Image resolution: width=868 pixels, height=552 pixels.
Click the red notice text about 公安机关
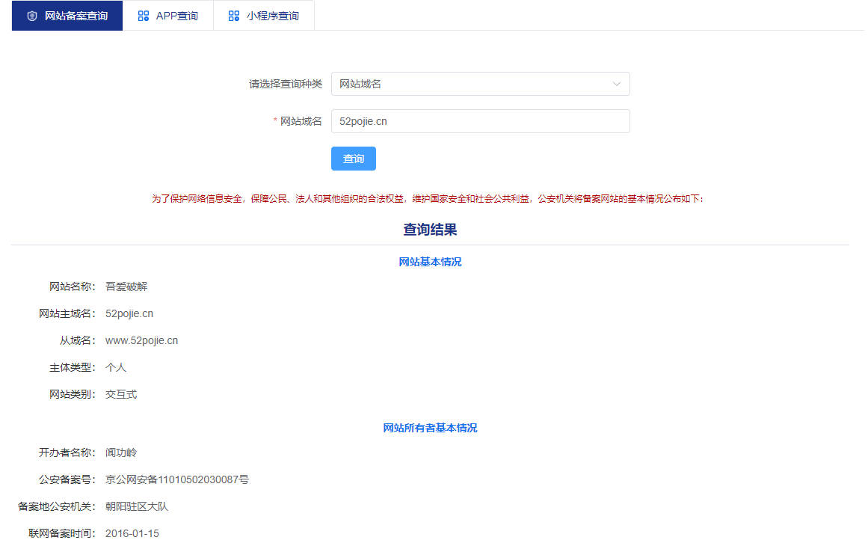point(428,199)
